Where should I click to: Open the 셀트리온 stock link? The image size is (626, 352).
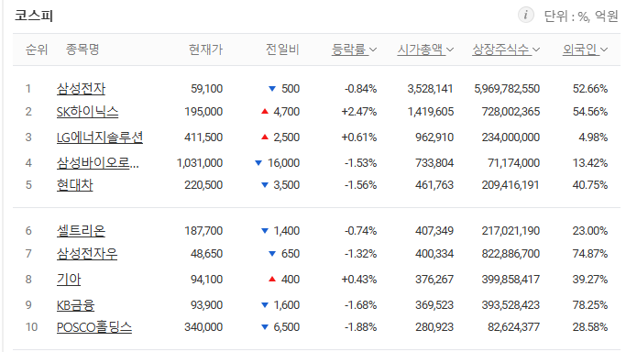(x=81, y=231)
